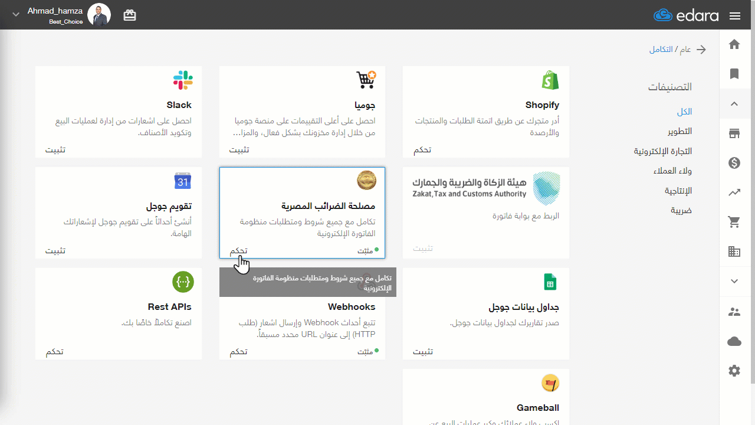Open the settings gear sidebar icon
This screenshot has width=755, height=425.
click(x=734, y=371)
